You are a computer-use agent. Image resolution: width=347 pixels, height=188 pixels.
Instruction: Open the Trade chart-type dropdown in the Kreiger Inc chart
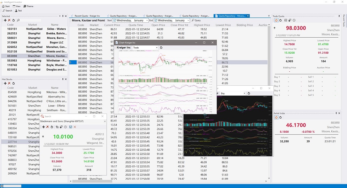pyautogui.click(x=157, y=48)
